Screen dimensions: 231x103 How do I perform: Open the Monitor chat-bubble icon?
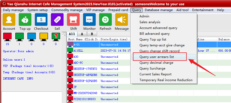click(x=89, y=19)
